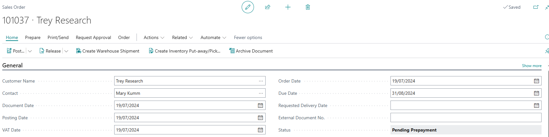
Task: Open the Related menu
Action: point(182,37)
